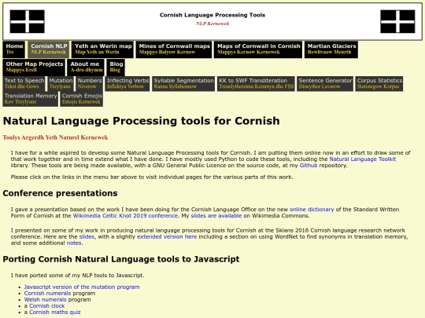Go to the Blog page
This screenshot has height=318, width=425.
(x=116, y=67)
